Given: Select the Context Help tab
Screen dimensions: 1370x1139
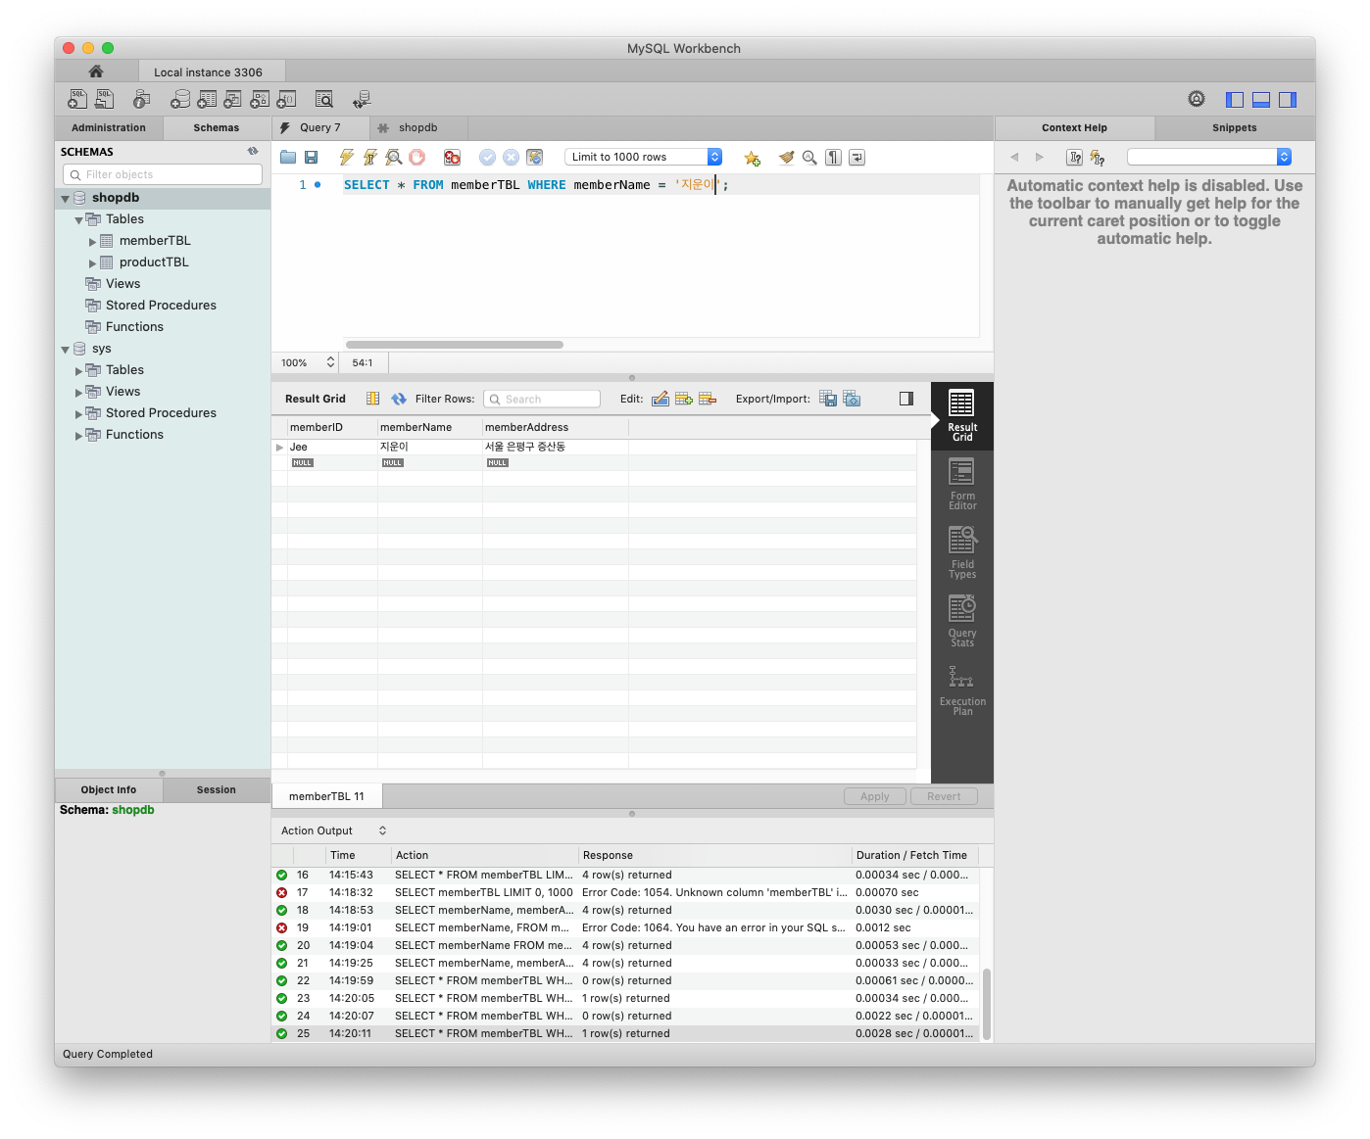Looking at the screenshot, I should coord(1075,127).
